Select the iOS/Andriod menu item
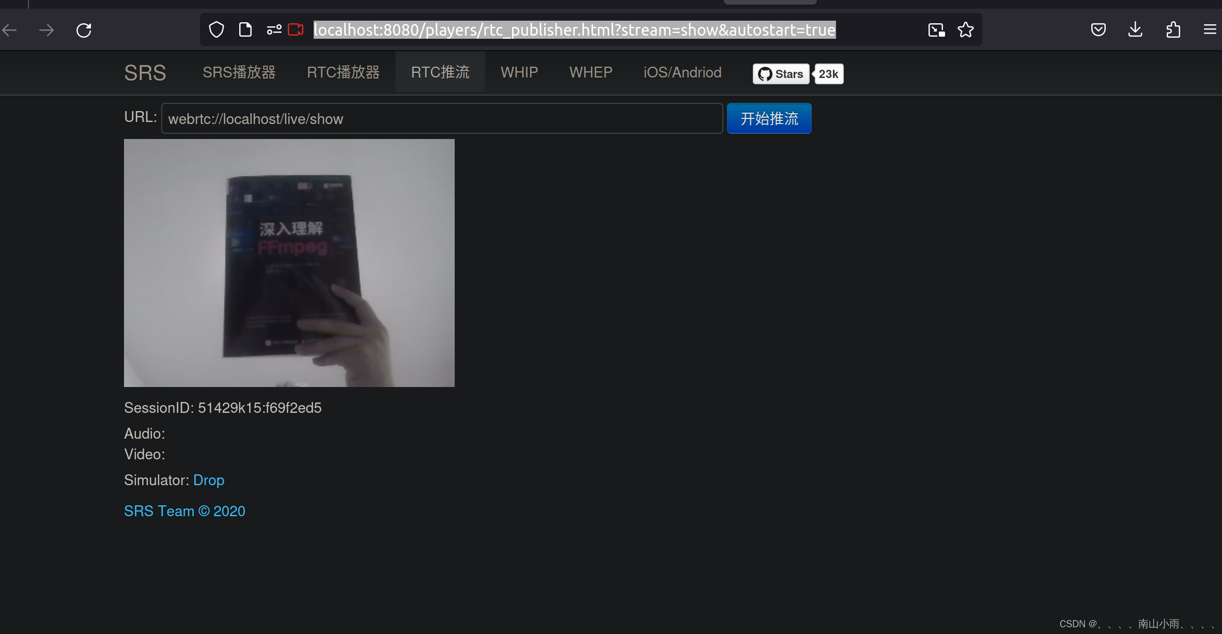This screenshot has height=634, width=1222. 682,72
